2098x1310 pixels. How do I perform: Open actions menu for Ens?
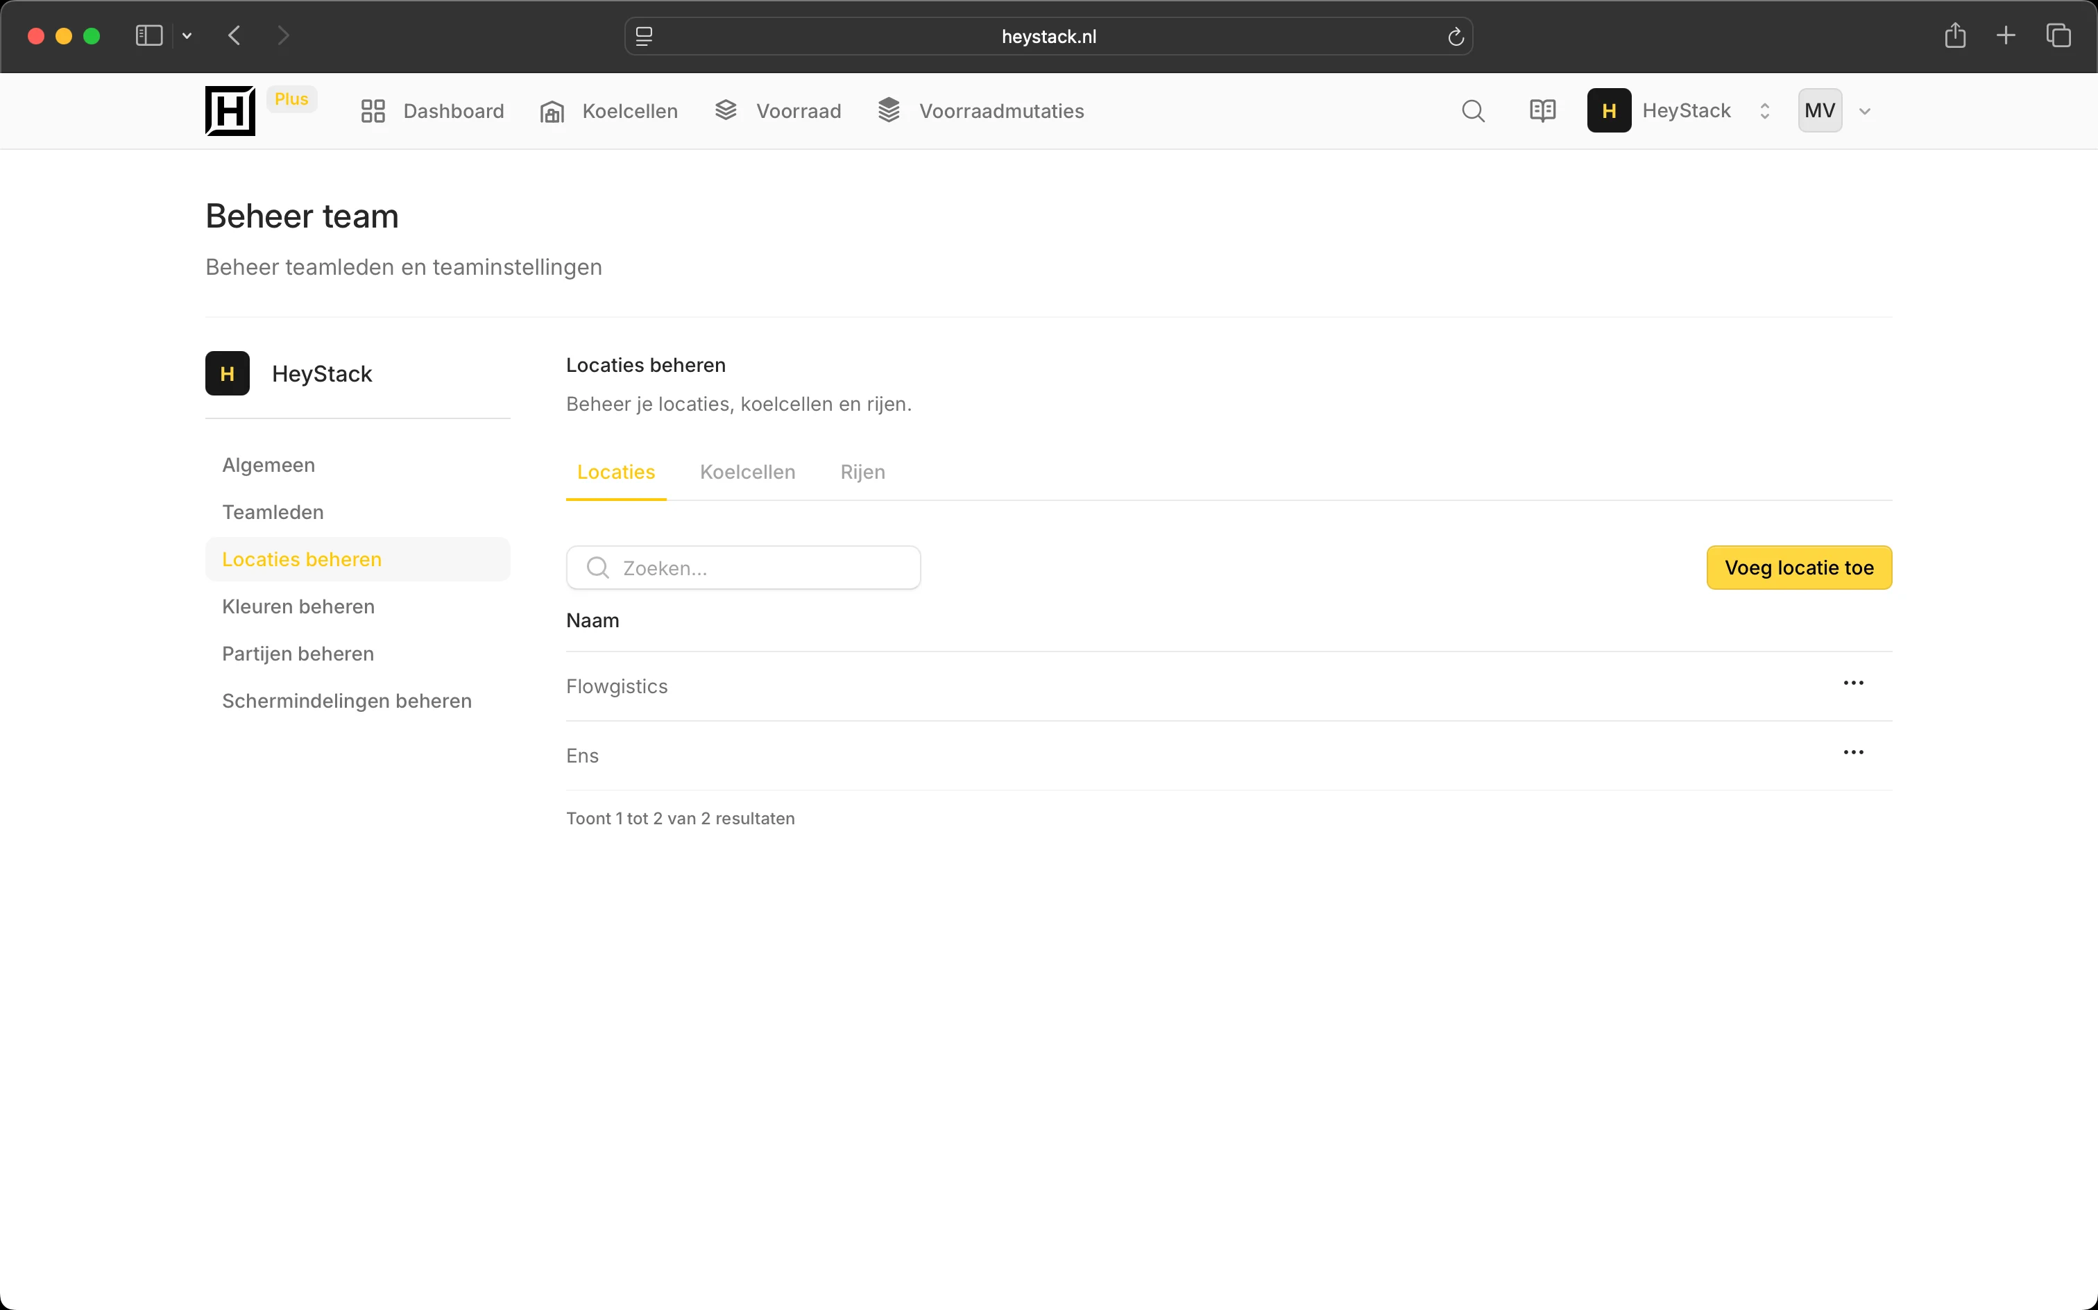[x=1854, y=752]
